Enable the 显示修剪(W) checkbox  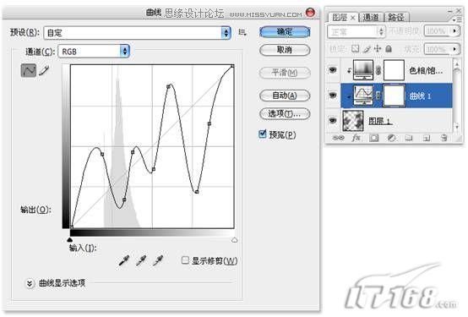coord(185,260)
